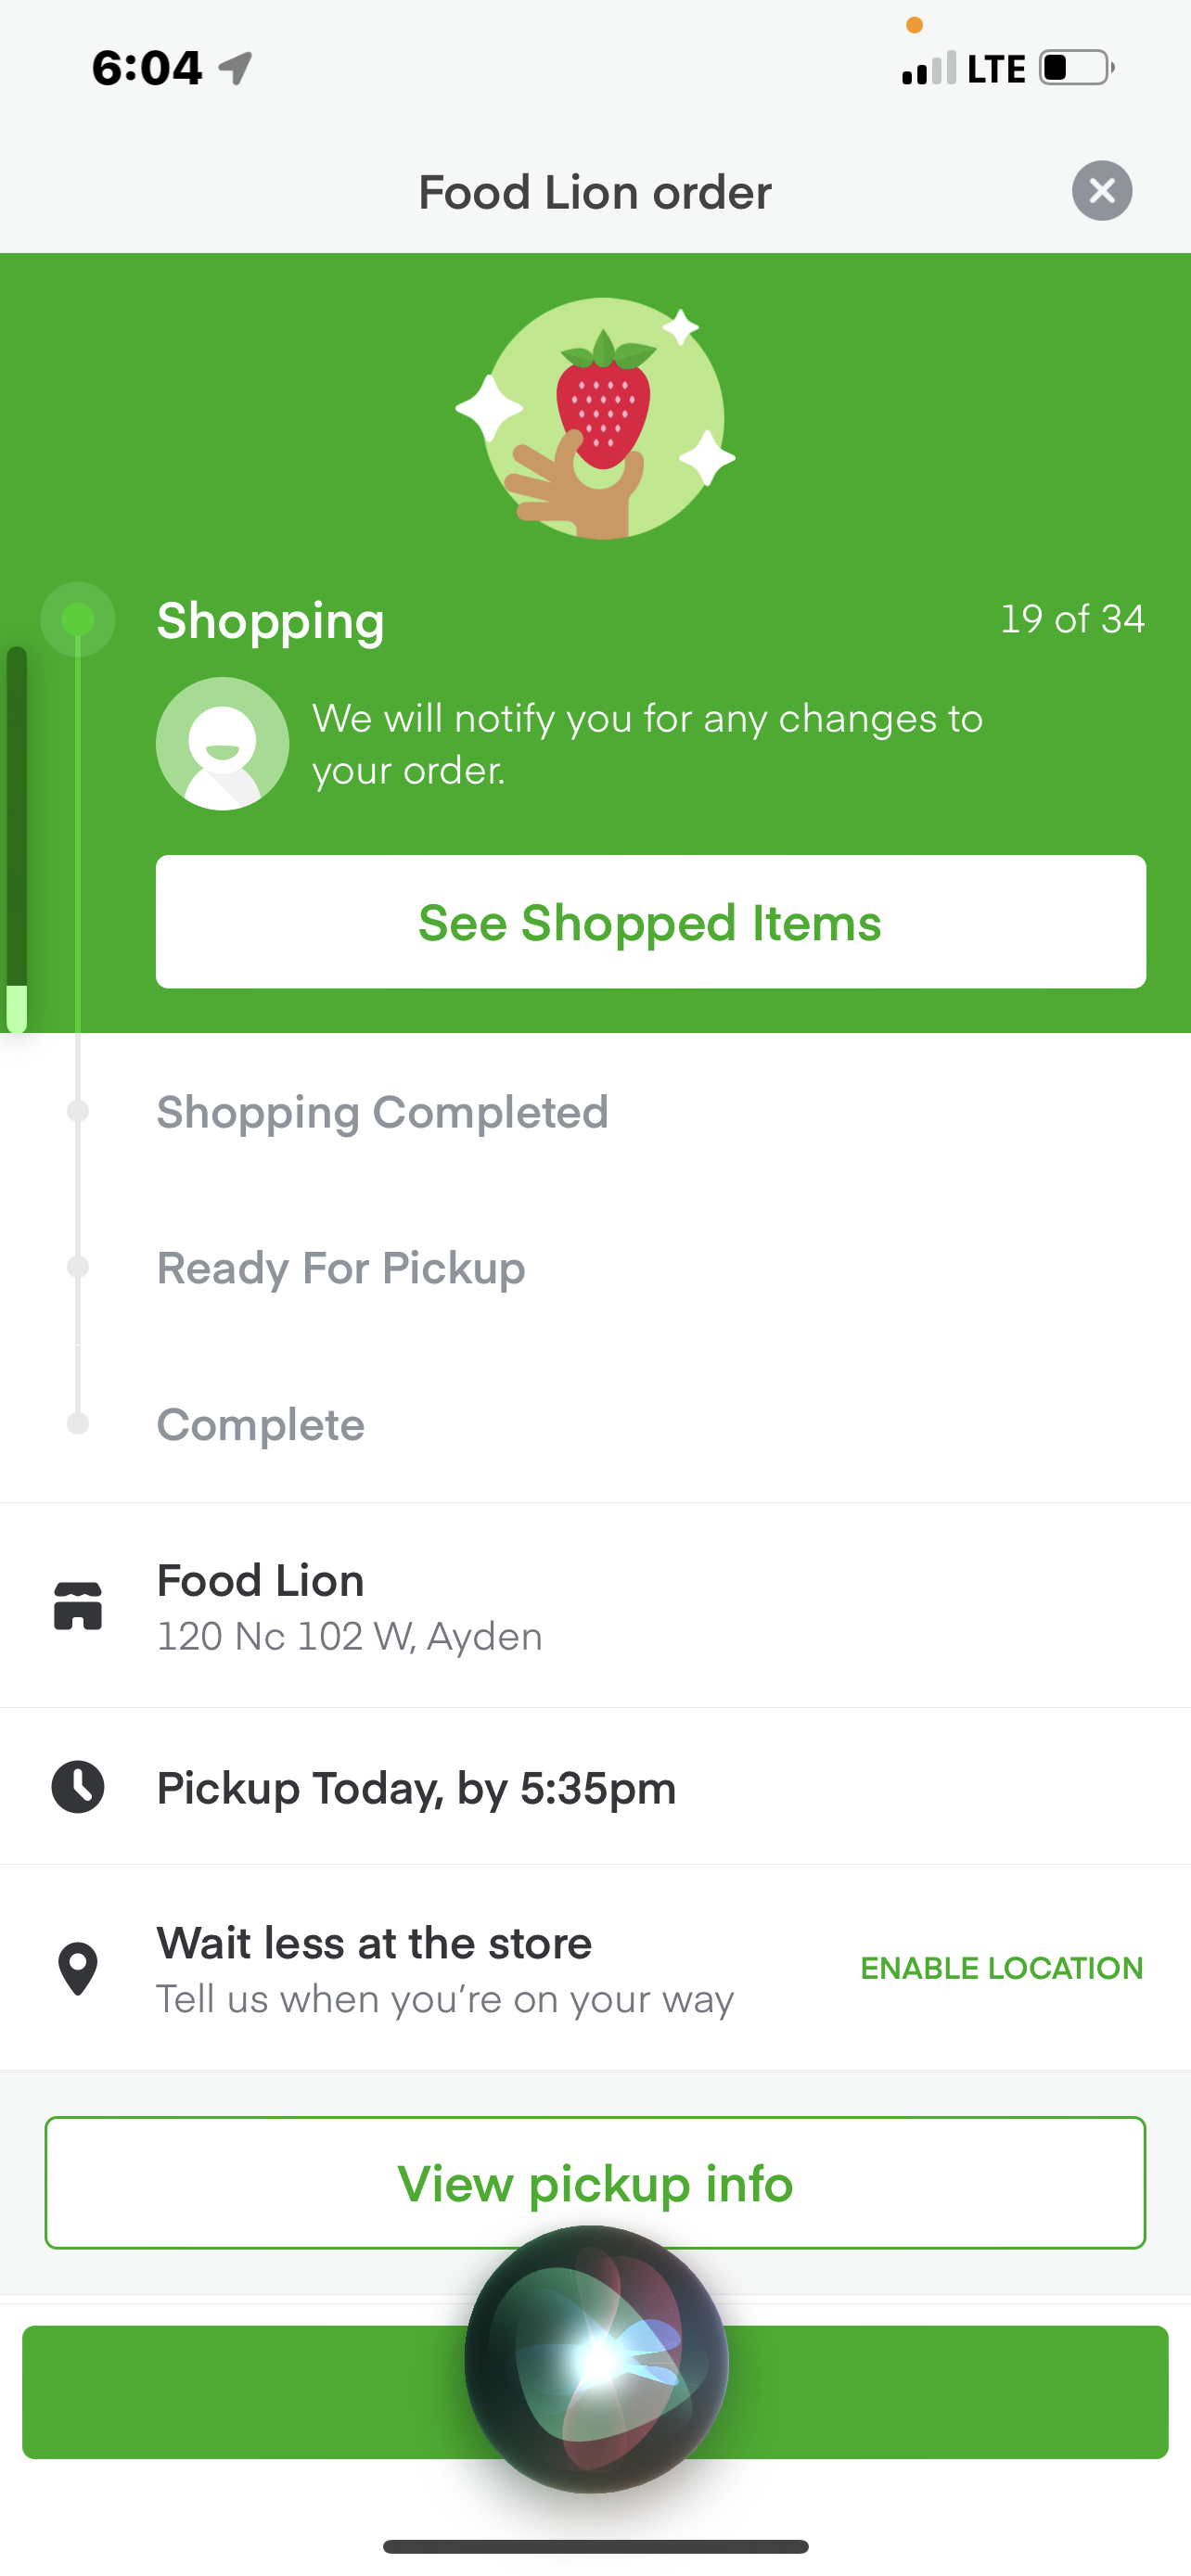This screenshot has width=1191, height=2576.
Task: Tap the Food Lion store icon
Action: pos(78,1605)
